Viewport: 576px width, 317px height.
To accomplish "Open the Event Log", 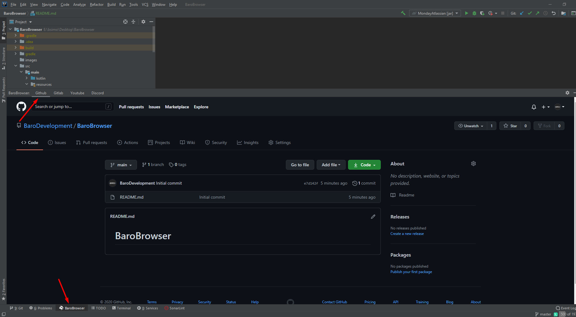I will pyautogui.click(x=566, y=308).
